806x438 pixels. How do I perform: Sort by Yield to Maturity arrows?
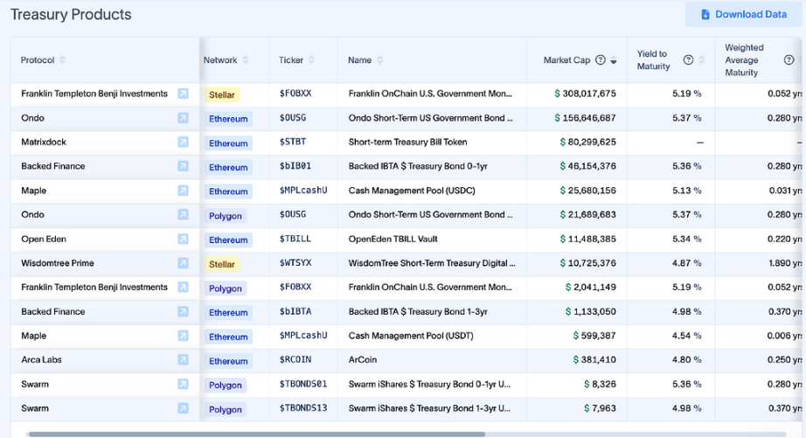[702, 60]
